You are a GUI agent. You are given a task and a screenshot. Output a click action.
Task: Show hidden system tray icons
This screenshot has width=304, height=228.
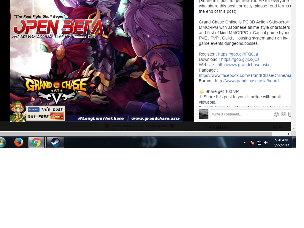point(245,142)
